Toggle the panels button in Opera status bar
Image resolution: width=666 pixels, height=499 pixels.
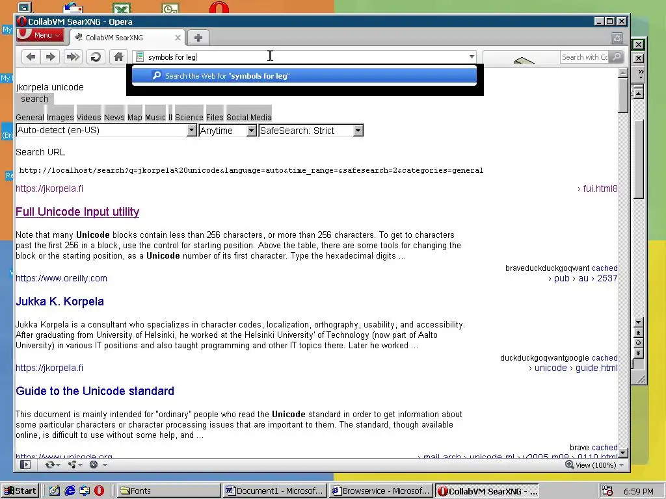(x=25, y=465)
